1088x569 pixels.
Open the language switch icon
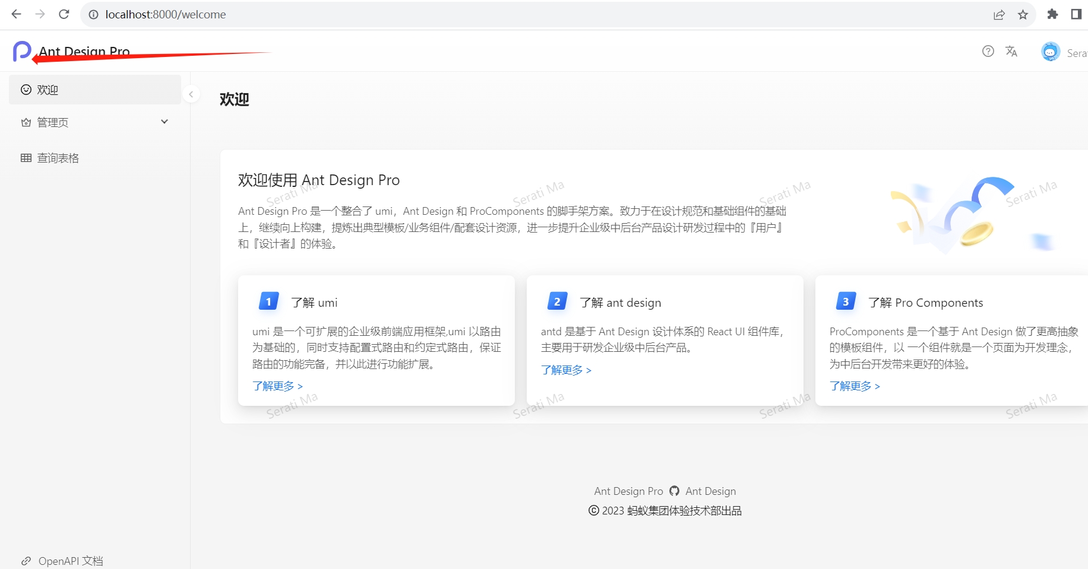point(1011,51)
